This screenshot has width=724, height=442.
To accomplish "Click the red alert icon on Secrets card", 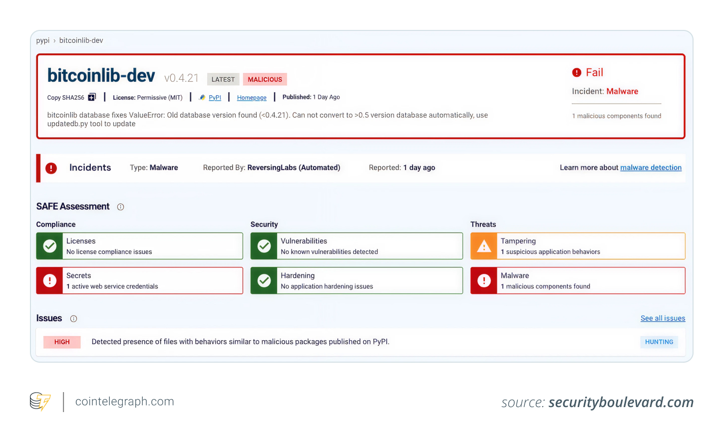I will click(x=49, y=280).
